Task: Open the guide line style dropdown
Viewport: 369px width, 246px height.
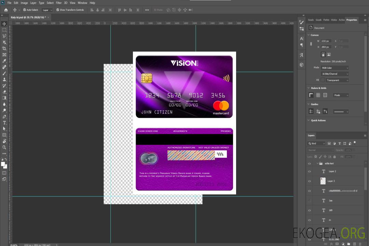Action: [x=341, y=112]
